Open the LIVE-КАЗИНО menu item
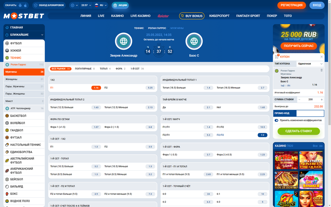Screen dimensions: 331x207 pos(140,16)
